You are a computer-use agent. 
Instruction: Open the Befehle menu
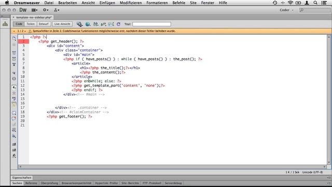[178, 3]
